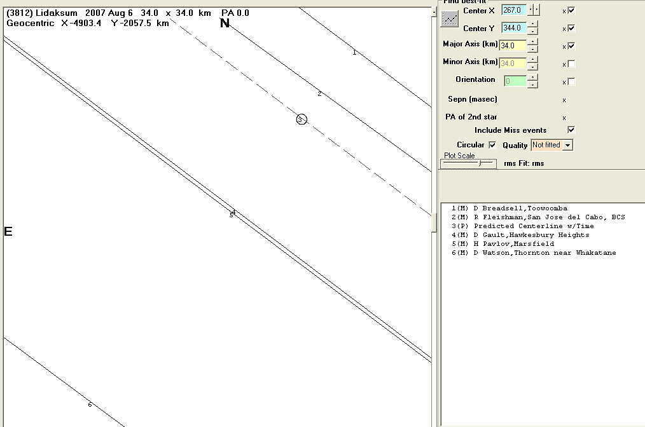Enable the Orientation fit checkbox
645x427 pixels.
pos(571,81)
